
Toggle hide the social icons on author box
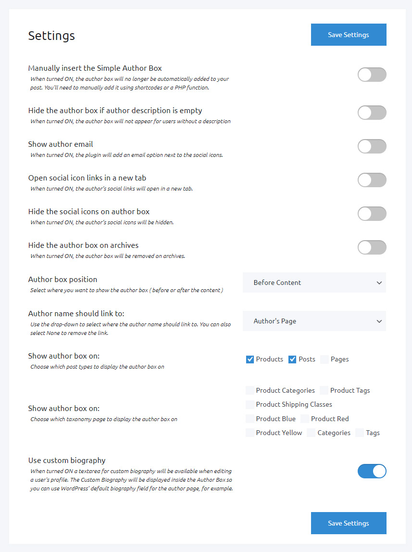pyautogui.click(x=372, y=214)
